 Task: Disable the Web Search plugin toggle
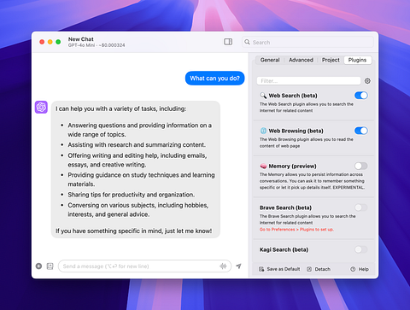tap(361, 96)
